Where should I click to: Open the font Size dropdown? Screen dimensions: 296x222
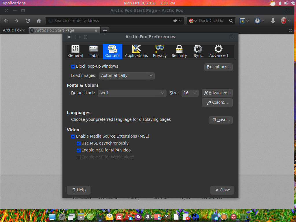tap(190, 93)
